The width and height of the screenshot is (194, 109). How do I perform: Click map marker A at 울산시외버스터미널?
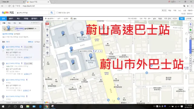click(91, 56)
